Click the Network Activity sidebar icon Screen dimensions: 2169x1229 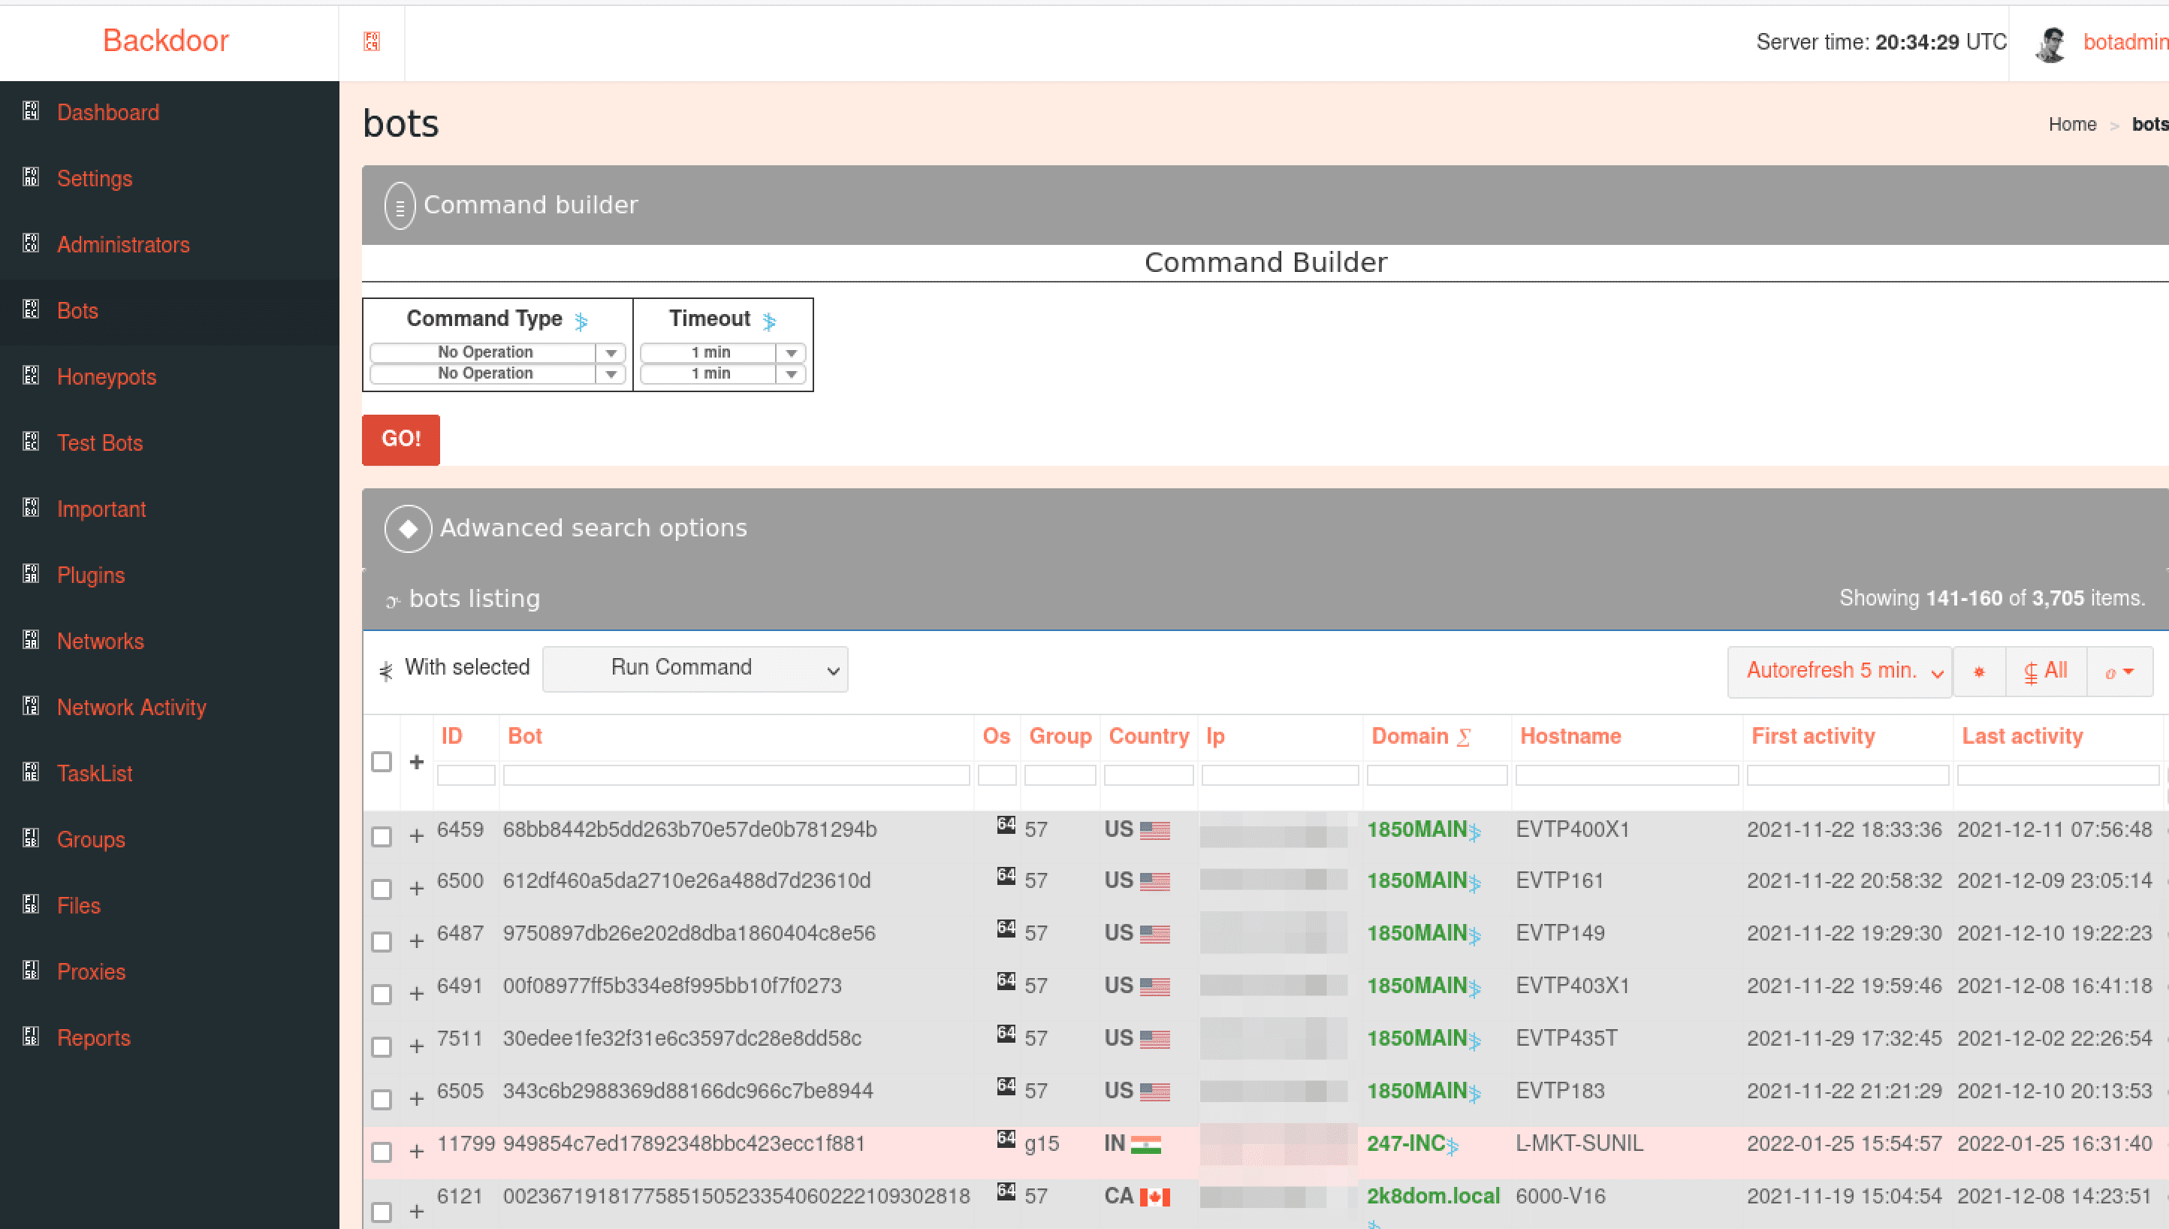click(32, 705)
